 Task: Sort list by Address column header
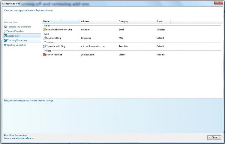(x=99, y=21)
